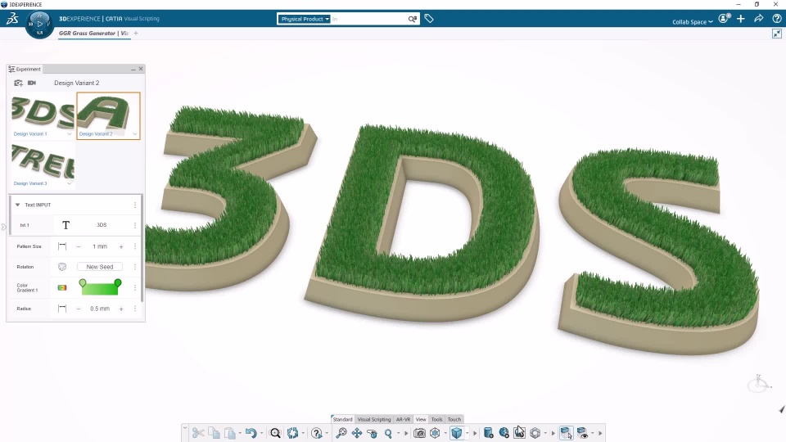Viewport: 786px width, 442px height.
Task: Toggle fullscreen expand icon at top-right corner
Action: coord(777,34)
